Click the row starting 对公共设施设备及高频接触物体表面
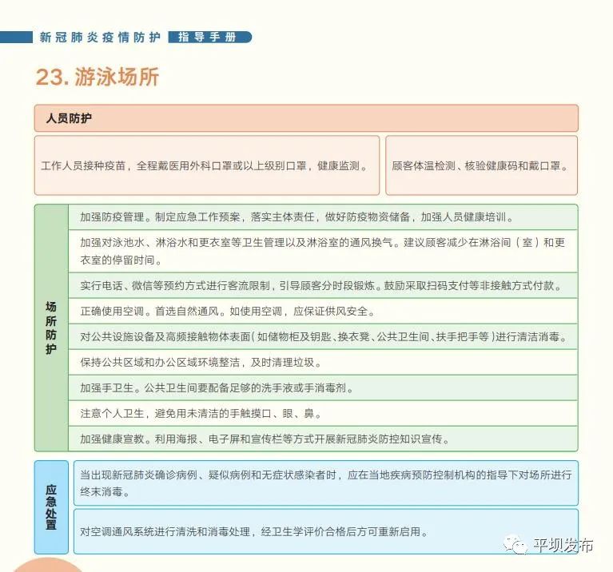Viewport: 613px width, 572px height. 323,336
